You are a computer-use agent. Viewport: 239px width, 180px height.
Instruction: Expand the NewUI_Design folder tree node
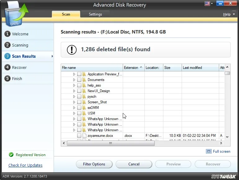74,91
